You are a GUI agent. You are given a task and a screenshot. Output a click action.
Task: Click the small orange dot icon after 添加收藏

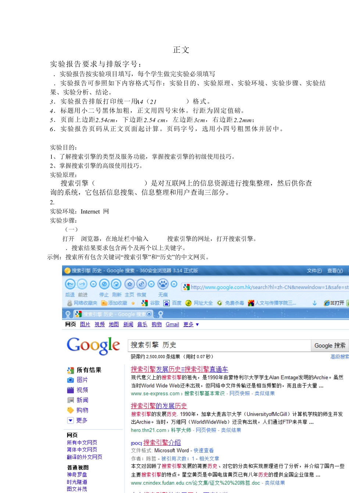[x=133, y=303]
